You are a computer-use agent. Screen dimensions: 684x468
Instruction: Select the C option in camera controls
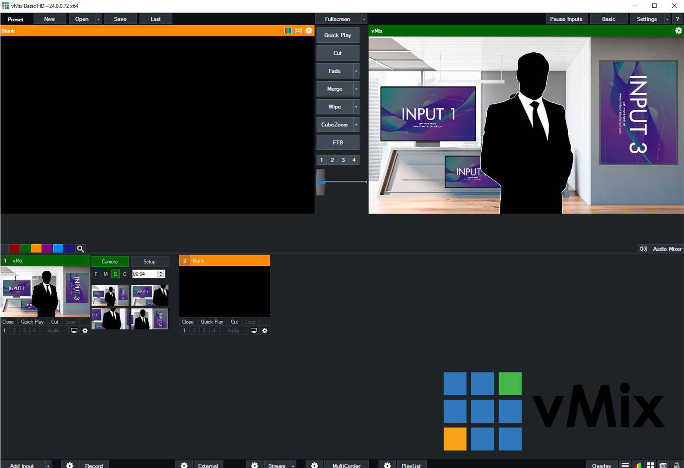[125, 274]
